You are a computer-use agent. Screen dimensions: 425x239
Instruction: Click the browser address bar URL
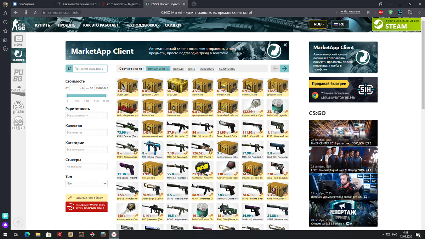pos(64,12)
